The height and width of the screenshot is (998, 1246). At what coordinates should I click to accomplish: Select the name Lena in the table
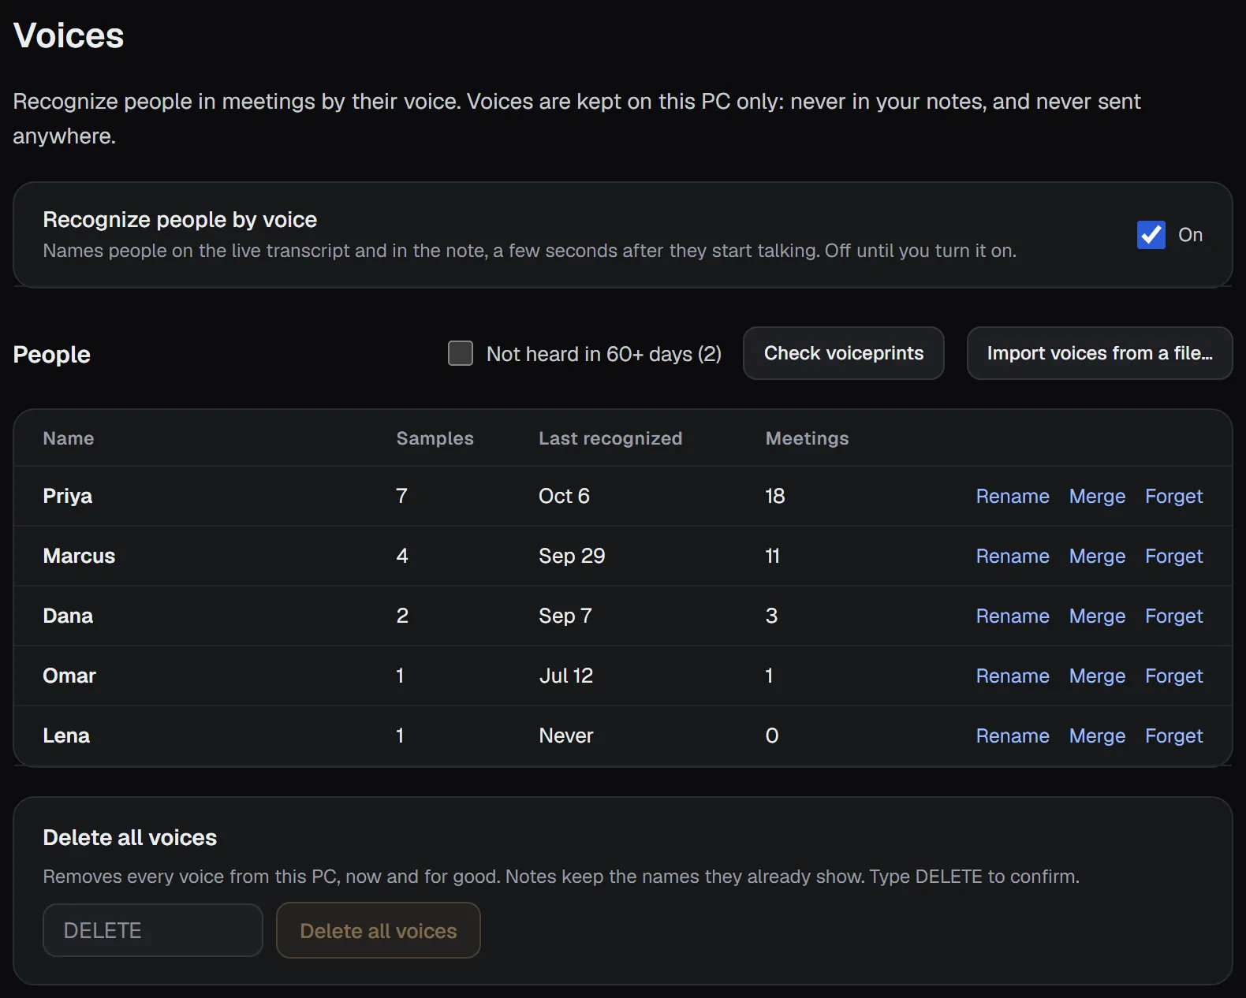click(66, 735)
